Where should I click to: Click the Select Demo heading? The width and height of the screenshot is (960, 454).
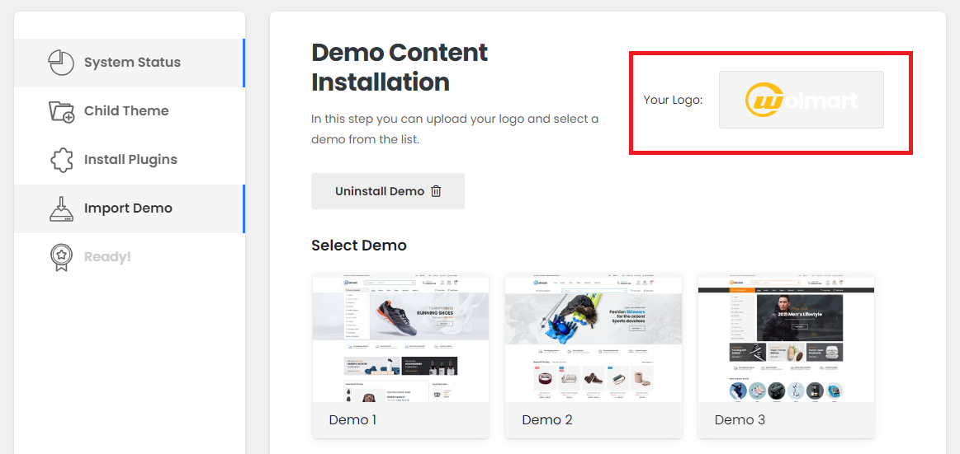(359, 246)
